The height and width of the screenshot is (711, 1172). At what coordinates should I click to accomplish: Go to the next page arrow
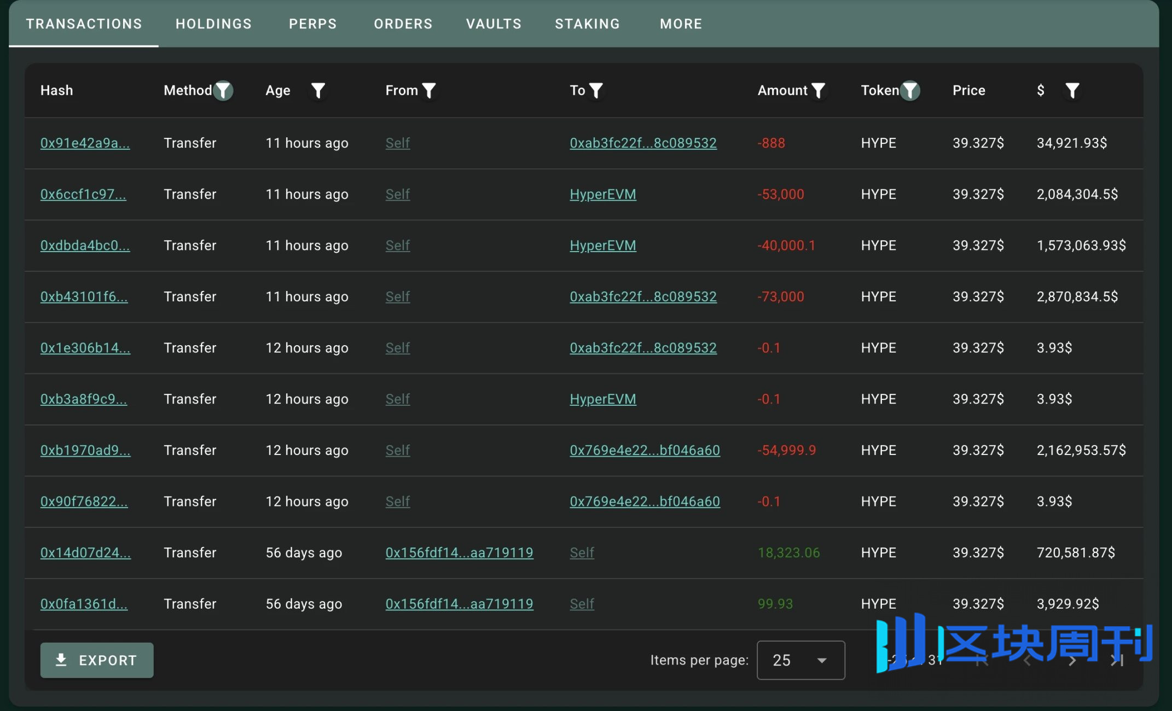[x=1072, y=661]
